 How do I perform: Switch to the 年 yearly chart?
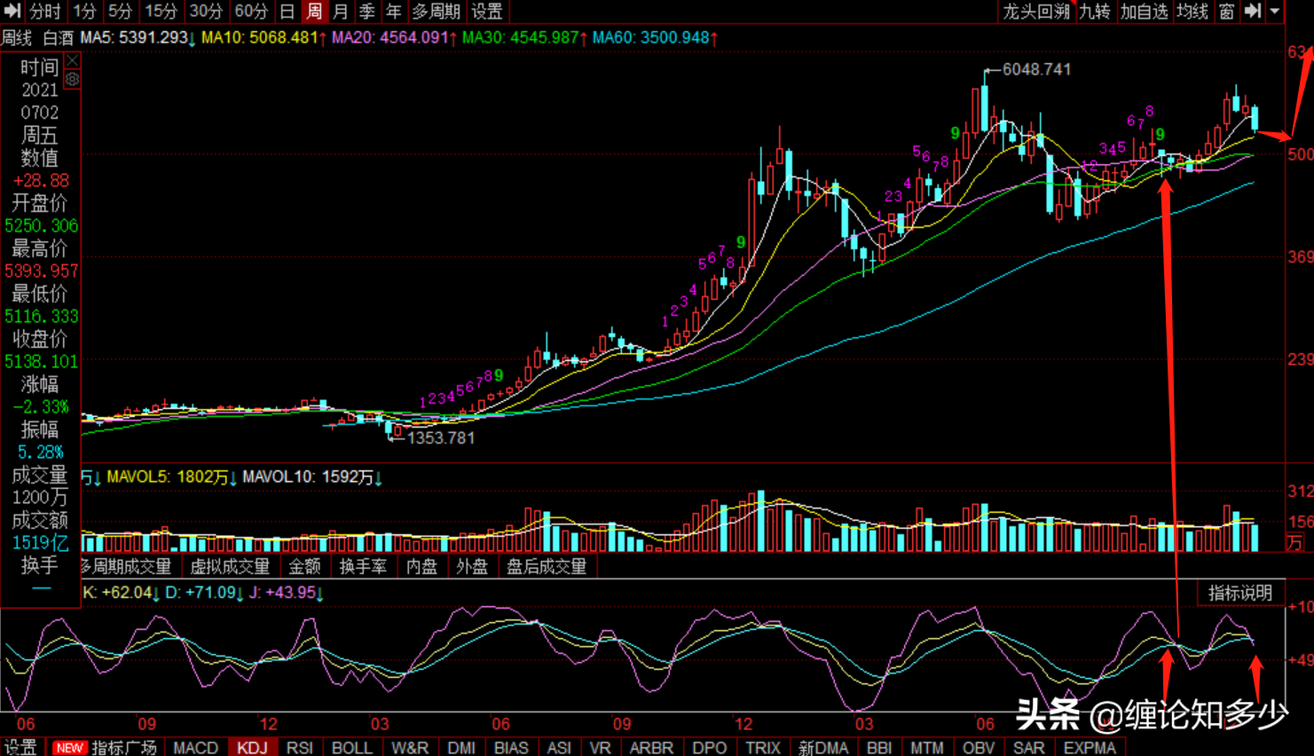point(394,11)
